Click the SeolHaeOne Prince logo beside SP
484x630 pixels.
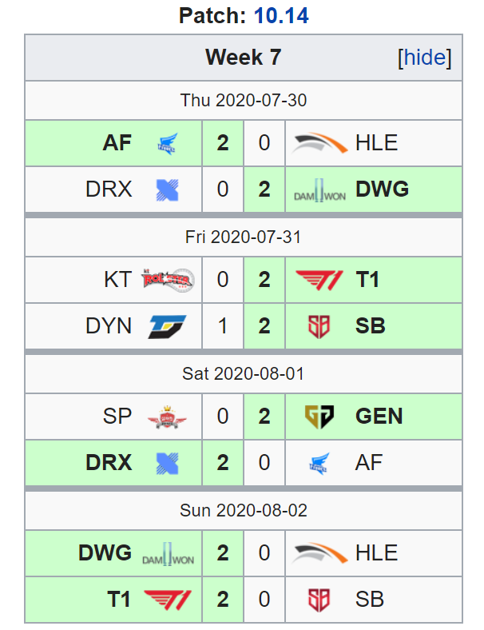pos(167,417)
